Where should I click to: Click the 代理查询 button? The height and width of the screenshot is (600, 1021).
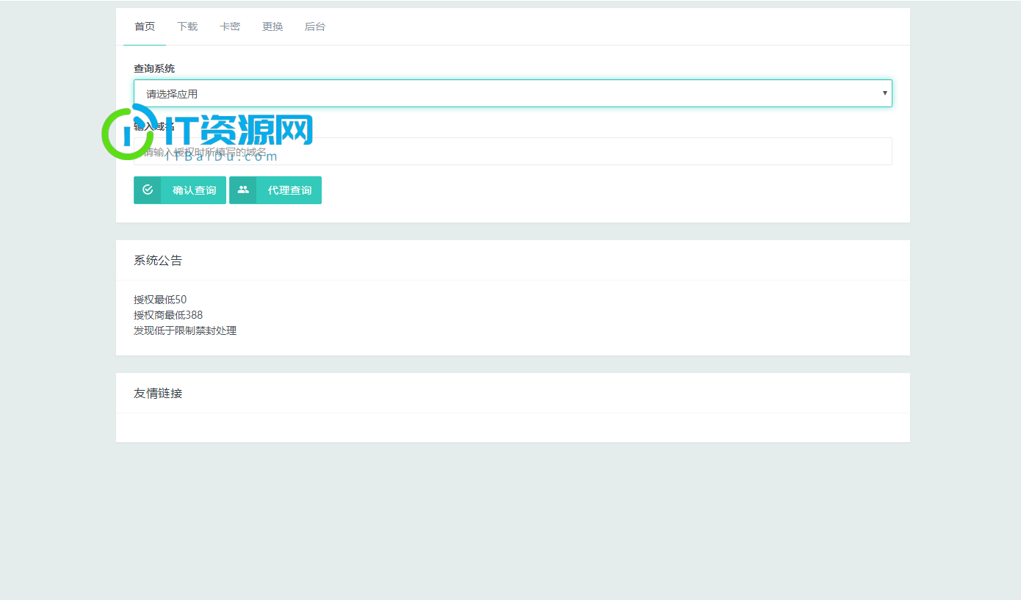275,190
